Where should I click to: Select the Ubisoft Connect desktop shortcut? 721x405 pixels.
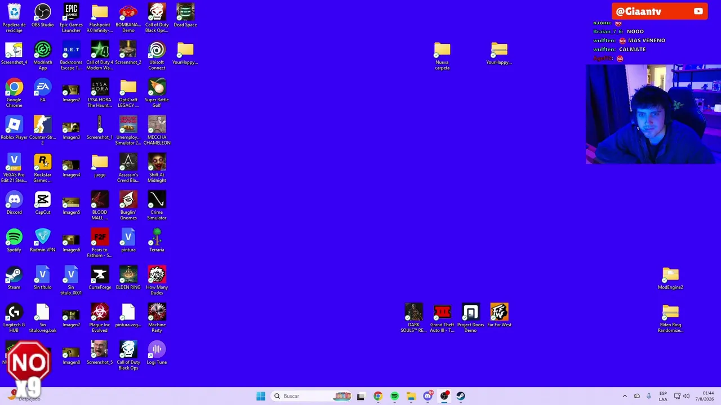point(157,56)
